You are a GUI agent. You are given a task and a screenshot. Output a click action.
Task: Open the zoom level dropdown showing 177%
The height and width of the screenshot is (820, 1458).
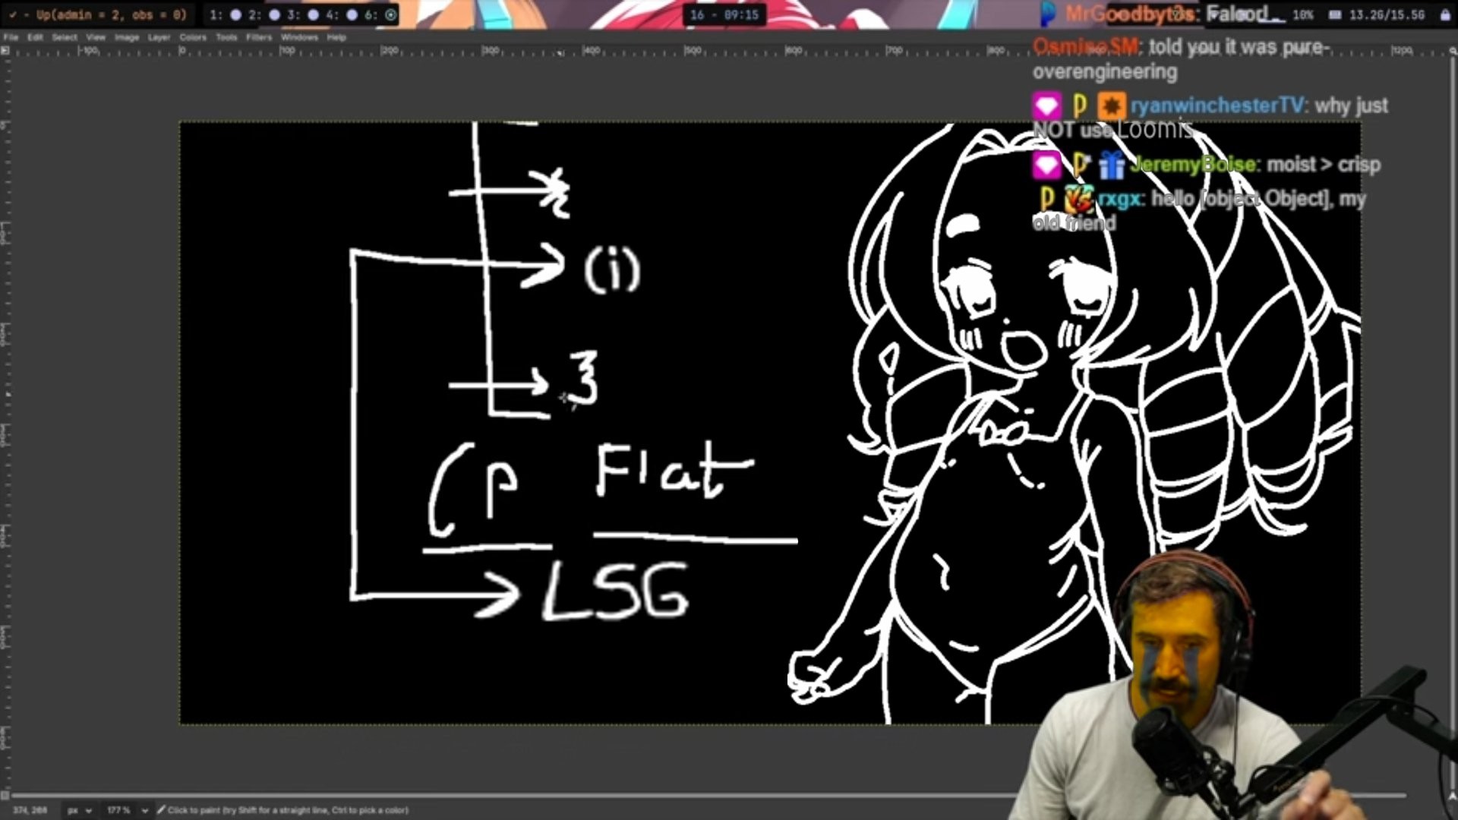click(x=127, y=810)
